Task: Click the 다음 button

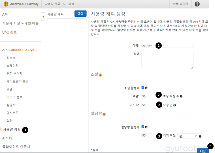Action: tap(203, 150)
